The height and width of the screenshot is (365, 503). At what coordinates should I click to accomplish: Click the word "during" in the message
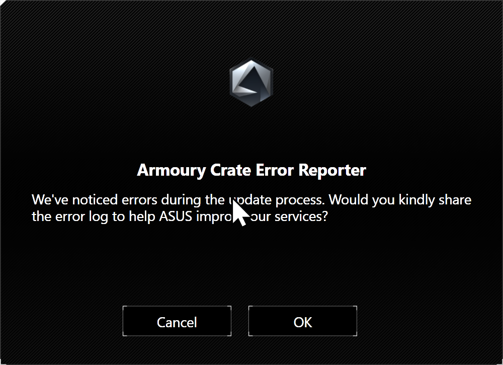tap(181, 200)
